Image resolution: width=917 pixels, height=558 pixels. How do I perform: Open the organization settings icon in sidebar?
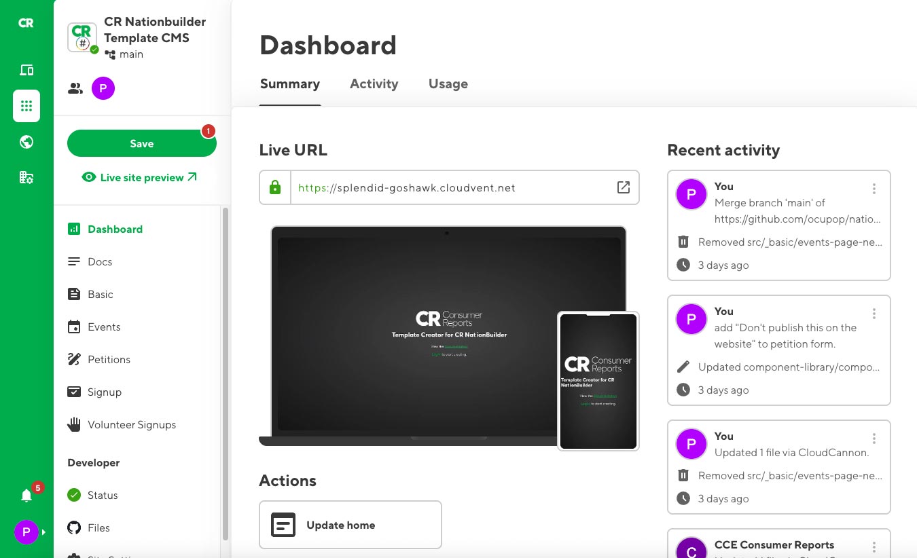pyautogui.click(x=26, y=176)
